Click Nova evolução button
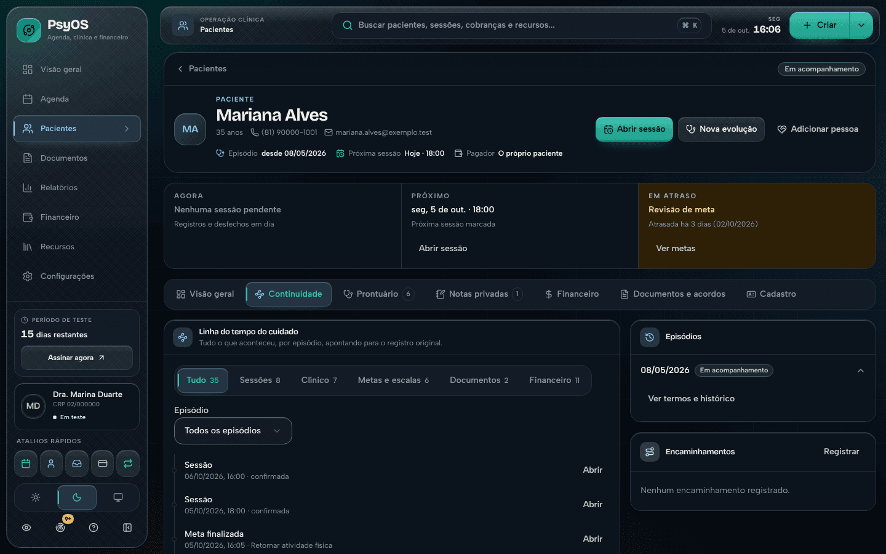886x554 pixels. [x=721, y=129]
